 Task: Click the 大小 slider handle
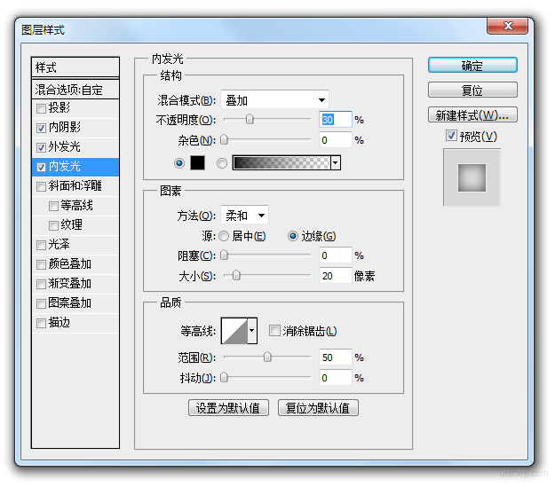coord(236,275)
